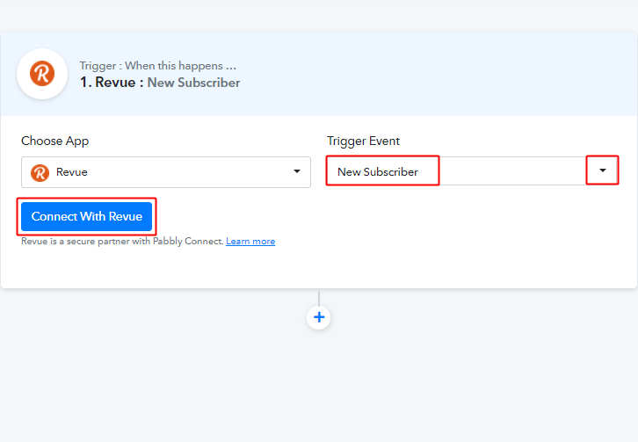Screen dimensions: 638x442
Task: Click the '1. Revue : New Subscriber' header title
Action: [x=160, y=83]
